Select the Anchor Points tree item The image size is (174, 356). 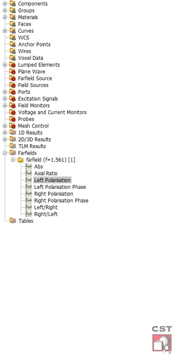click(34, 45)
